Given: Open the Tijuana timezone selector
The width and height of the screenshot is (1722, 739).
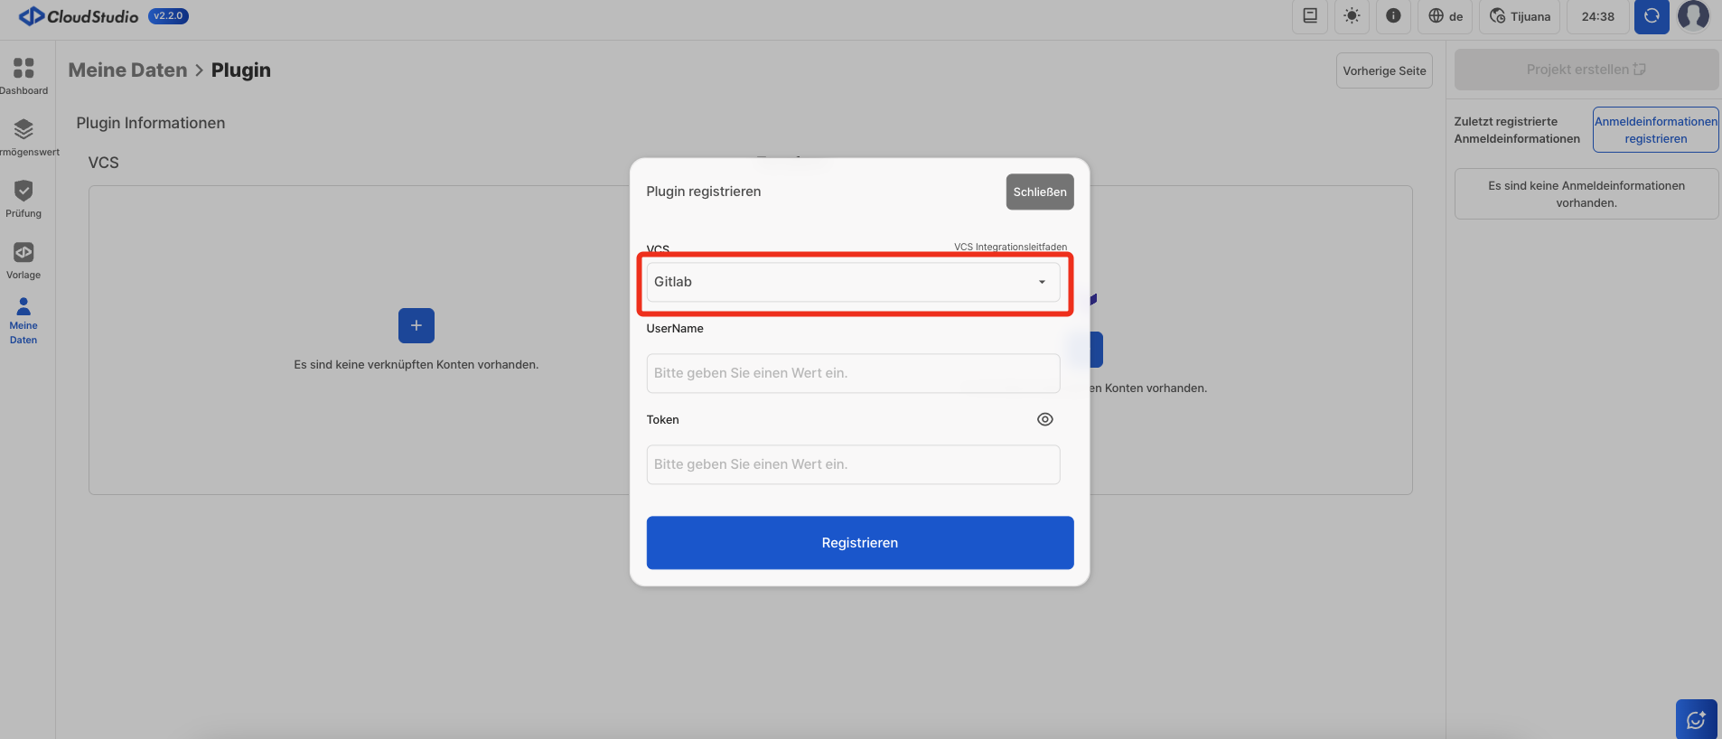Looking at the screenshot, I should (x=1520, y=16).
